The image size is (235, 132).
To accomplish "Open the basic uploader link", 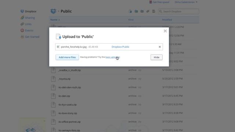I will pyautogui.click(x=113, y=57).
